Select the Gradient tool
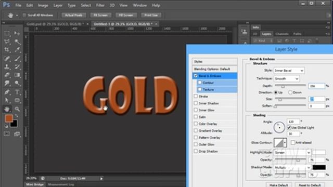This screenshot has width=333, height=187. [17, 75]
